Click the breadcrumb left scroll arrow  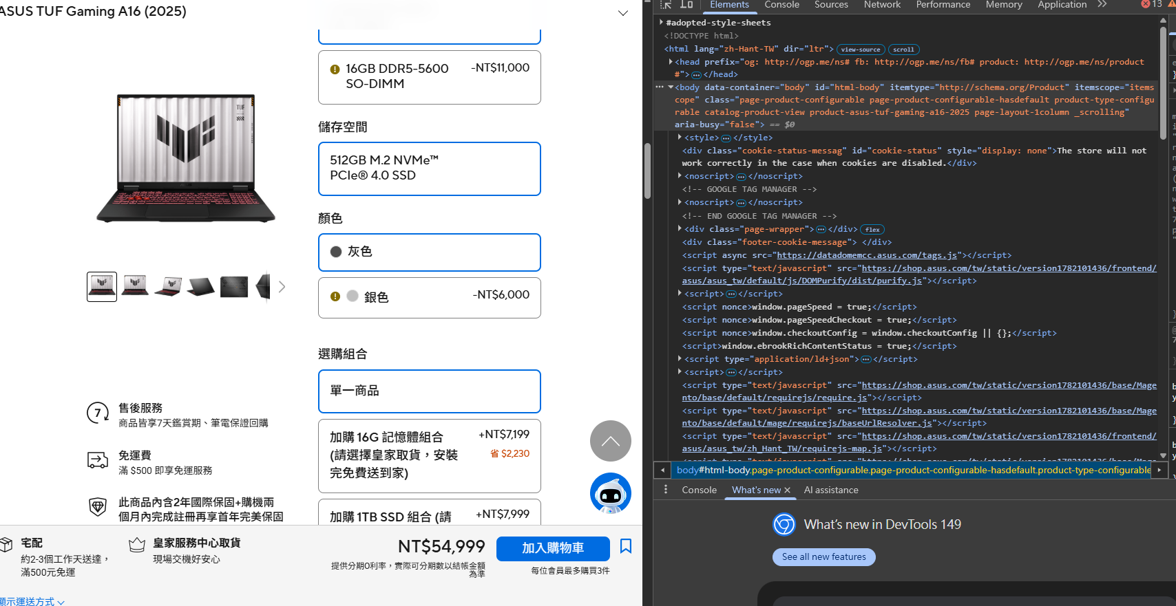(x=662, y=470)
